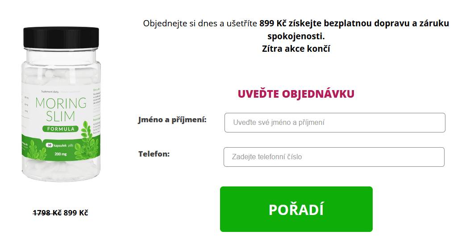This screenshot has width=474, height=252.
Task: Click the Telefon label
Action: click(x=154, y=154)
